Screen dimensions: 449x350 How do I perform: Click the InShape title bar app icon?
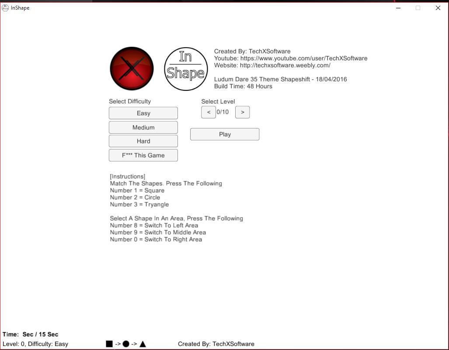(x=5, y=8)
